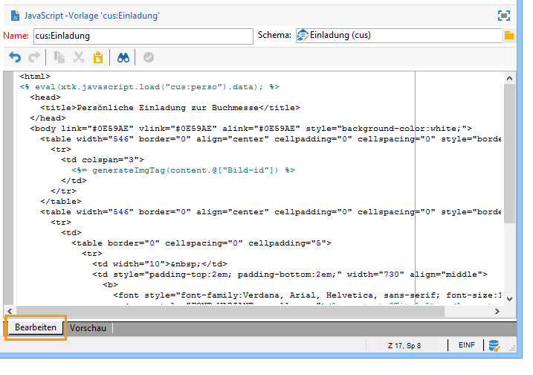Click the 'Schema:' label
This screenshot has width=533, height=375.
coord(274,35)
